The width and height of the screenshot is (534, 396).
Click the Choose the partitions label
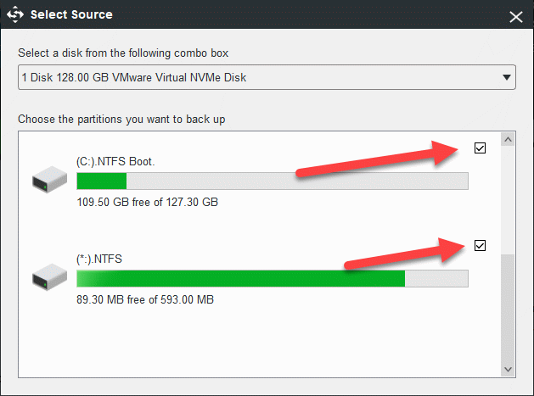[x=121, y=119]
